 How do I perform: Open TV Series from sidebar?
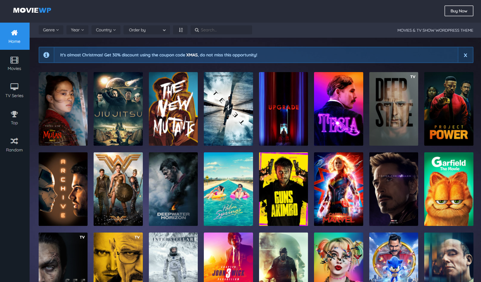[x=14, y=90]
